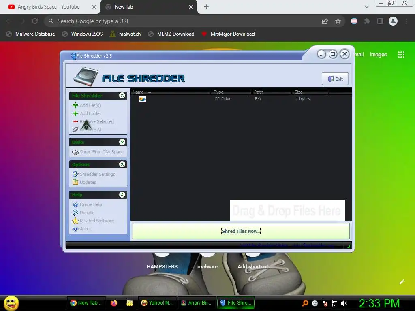This screenshot has width=415, height=311.
Task: Select the CD Drive type cell
Action: (223, 99)
